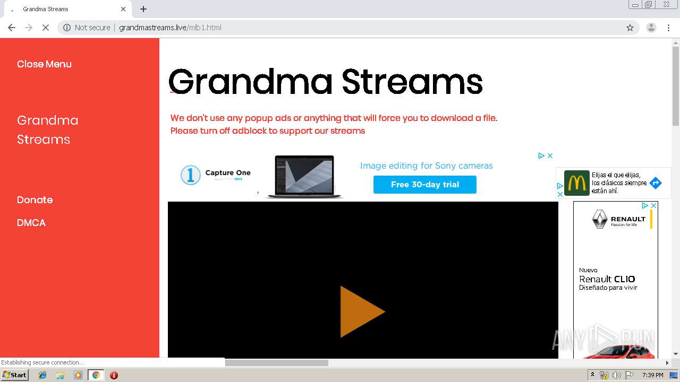
Task: Click the vertical scrollbar thumb
Action: point(676,86)
